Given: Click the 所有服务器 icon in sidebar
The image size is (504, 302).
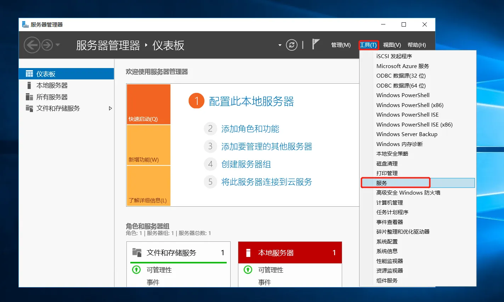Looking at the screenshot, I should [x=29, y=97].
